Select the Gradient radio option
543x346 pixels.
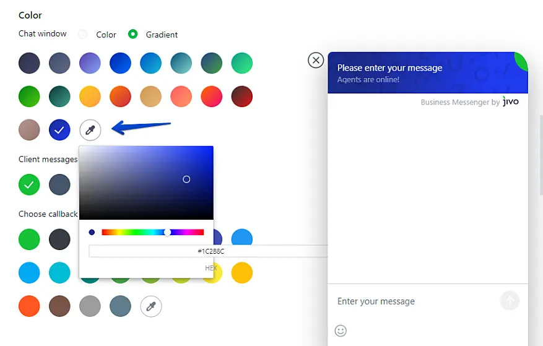tap(132, 34)
